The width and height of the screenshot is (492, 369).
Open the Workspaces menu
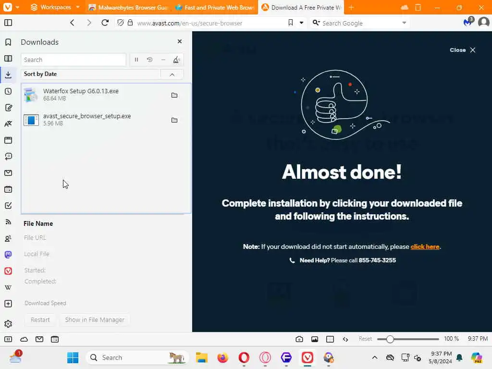[x=55, y=7]
